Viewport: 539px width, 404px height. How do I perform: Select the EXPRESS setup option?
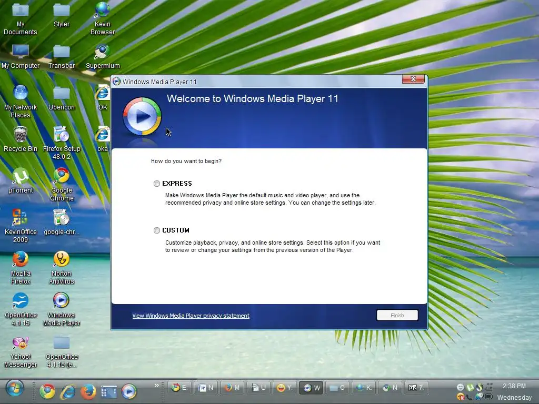[157, 184]
